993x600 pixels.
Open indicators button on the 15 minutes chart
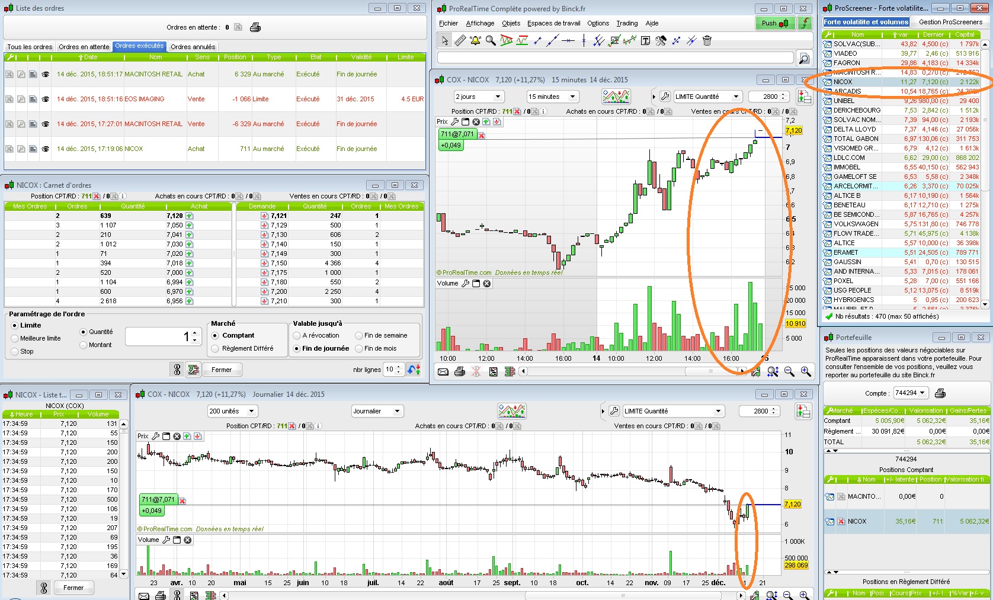coord(616,97)
